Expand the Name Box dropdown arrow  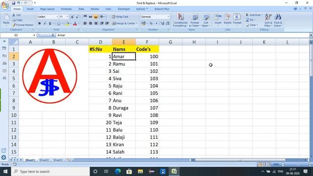34,35
